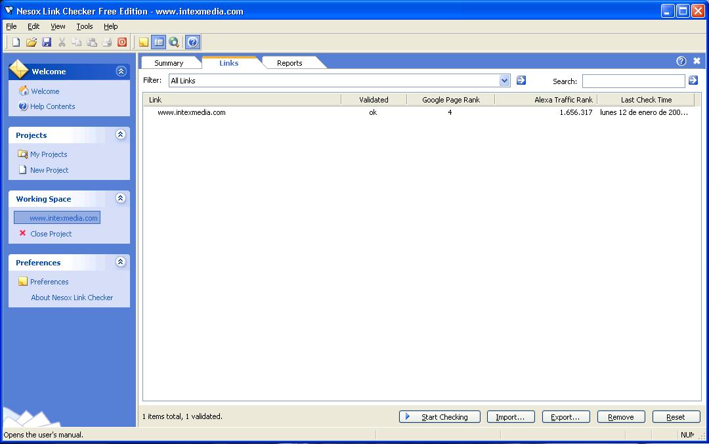Switch to the Reports tab
This screenshot has height=444, width=709.
290,63
